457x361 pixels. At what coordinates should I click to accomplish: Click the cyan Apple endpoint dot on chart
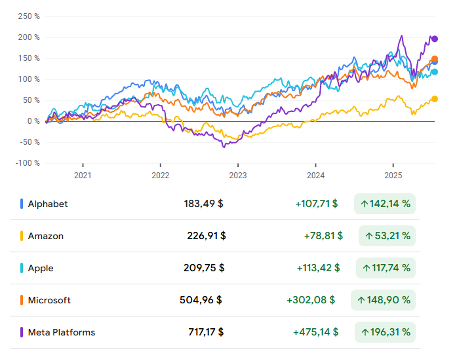click(x=434, y=72)
